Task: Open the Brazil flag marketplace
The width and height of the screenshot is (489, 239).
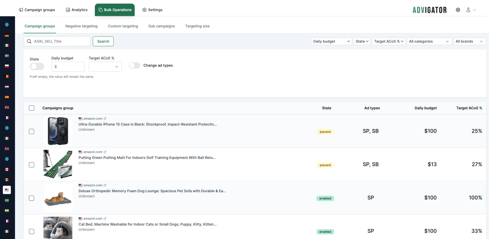Action: click(7, 200)
